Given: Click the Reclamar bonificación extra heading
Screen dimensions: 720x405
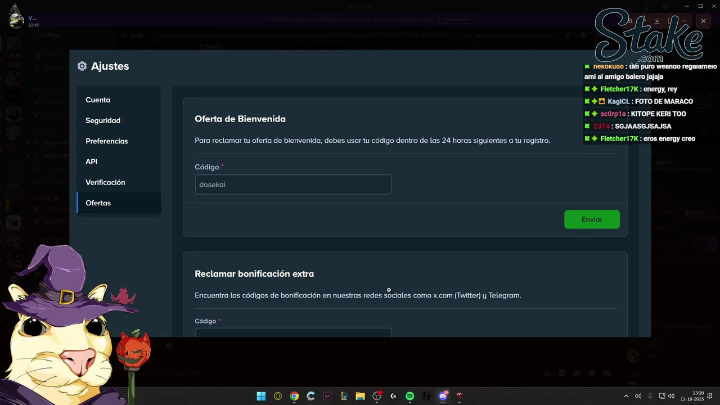Looking at the screenshot, I should pyautogui.click(x=254, y=274).
